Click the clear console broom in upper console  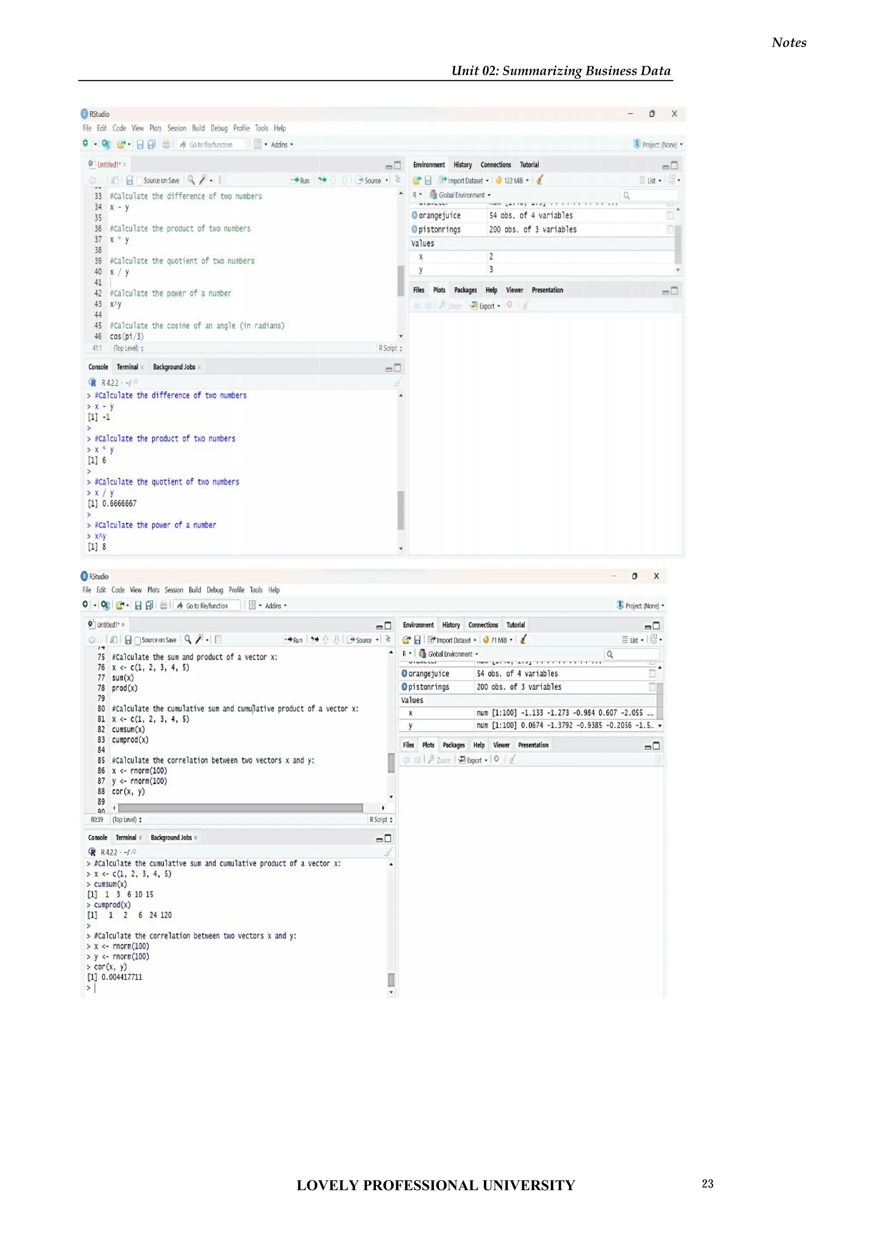pyautogui.click(x=398, y=383)
